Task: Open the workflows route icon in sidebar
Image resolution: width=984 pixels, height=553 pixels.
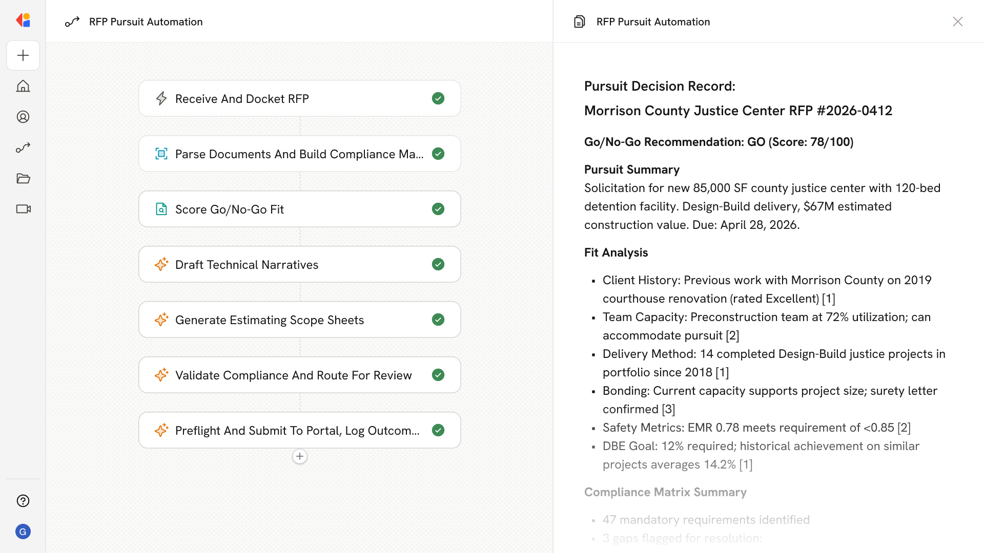Action: (23, 147)
